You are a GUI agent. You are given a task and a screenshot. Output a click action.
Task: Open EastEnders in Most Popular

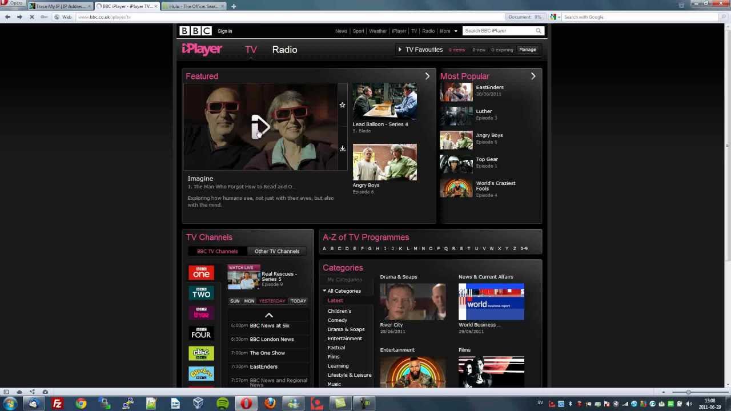click(489, 87)
